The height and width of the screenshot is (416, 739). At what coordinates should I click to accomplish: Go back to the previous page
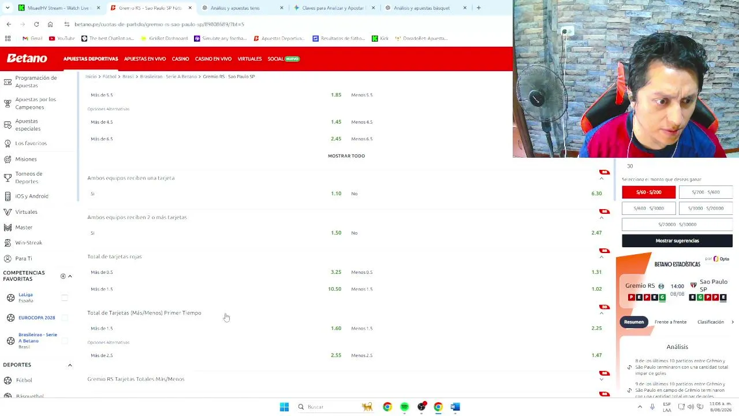point(9,24)
